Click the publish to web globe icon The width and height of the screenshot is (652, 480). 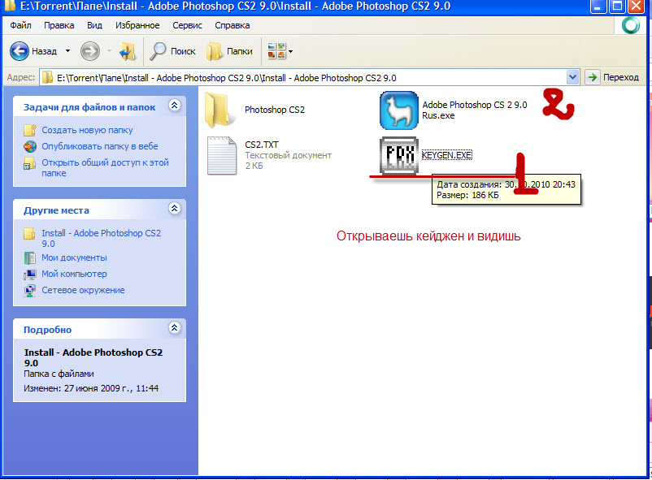pyautogui.click(x=30, y=146)
